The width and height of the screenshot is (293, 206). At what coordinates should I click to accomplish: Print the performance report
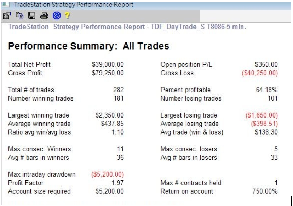coord(44,16)
